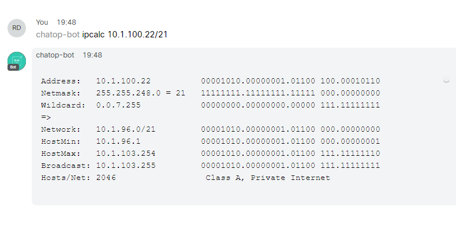Viewport: 456px width, 226px height.
Task: Click the RD user avatar
Action: (x=17, y=28)
